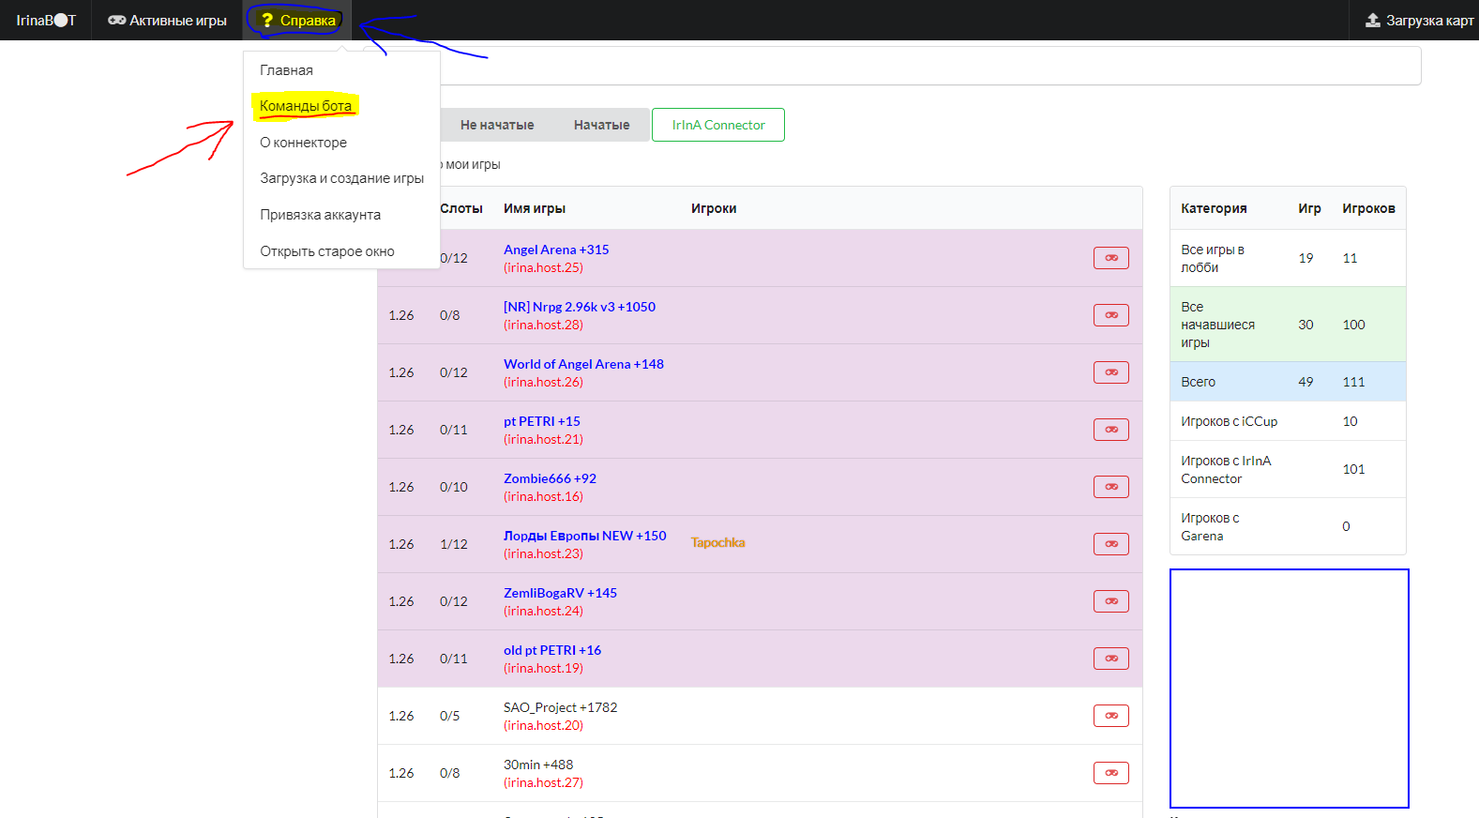Click the Категория header in stats table
1479x818 pixels.
1214,208
